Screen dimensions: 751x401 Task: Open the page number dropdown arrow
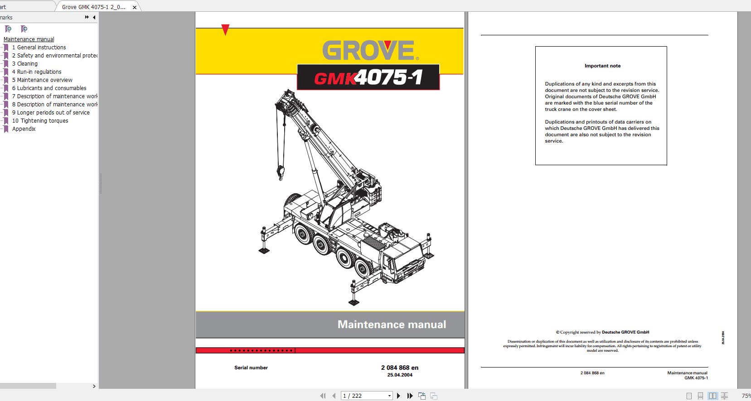389,396
